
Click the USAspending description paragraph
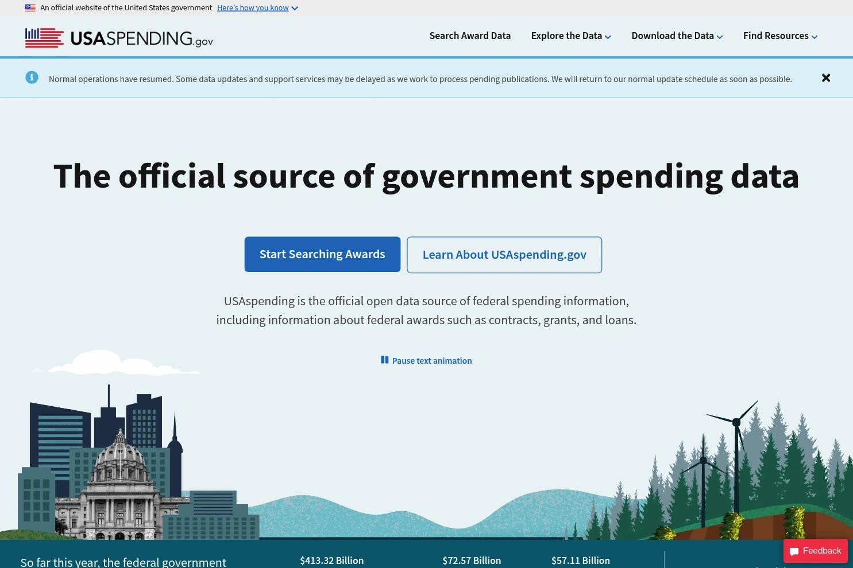[x=426, y=310]
